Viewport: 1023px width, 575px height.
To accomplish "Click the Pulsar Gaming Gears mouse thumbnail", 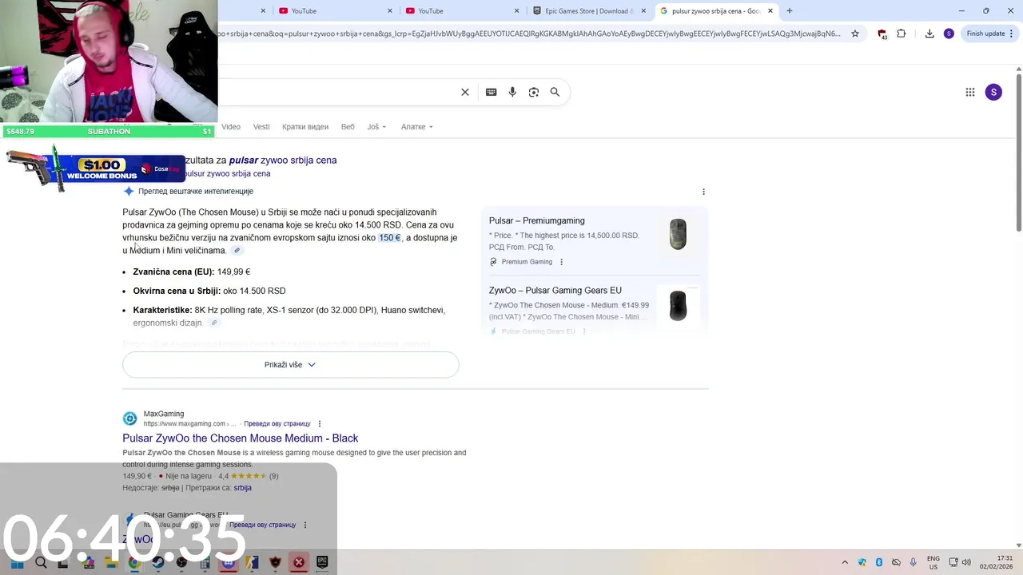I will [678, 305].
